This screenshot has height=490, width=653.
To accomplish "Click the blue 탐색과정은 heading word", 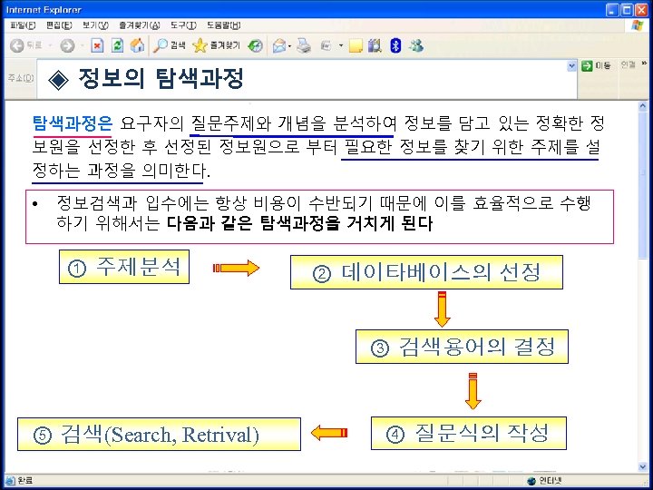I will click(73, 123).
